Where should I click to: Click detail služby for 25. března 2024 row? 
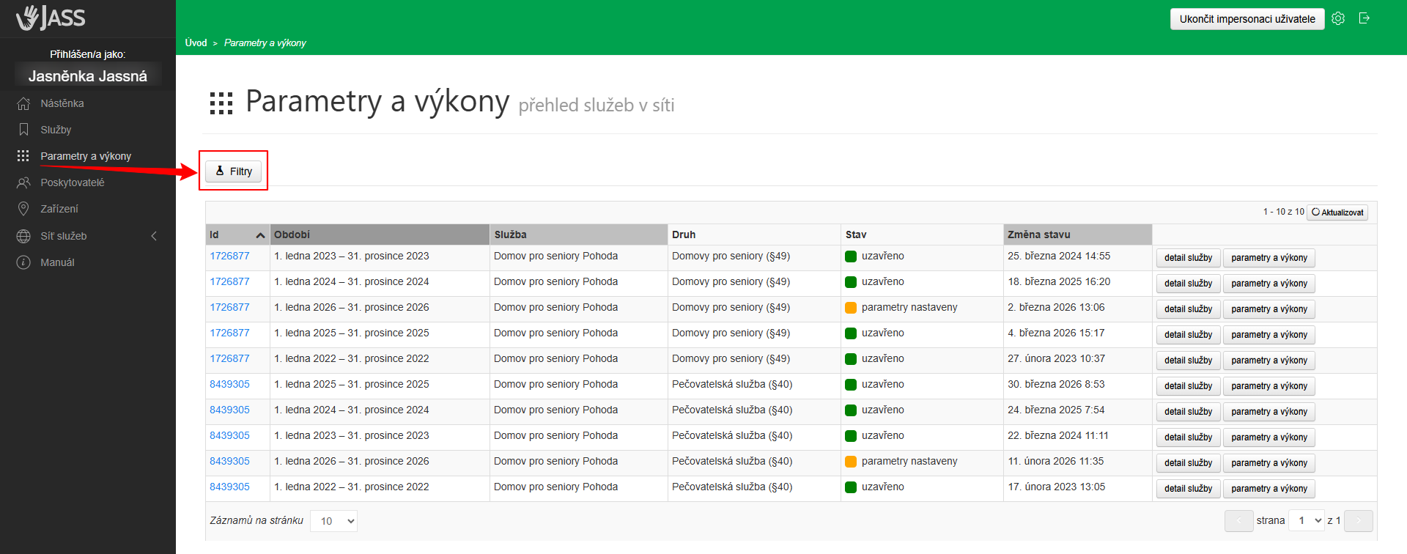point(1188,258)
